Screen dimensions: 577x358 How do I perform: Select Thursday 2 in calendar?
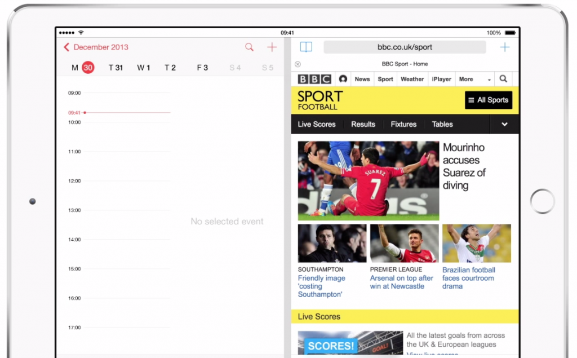(170, 68)
